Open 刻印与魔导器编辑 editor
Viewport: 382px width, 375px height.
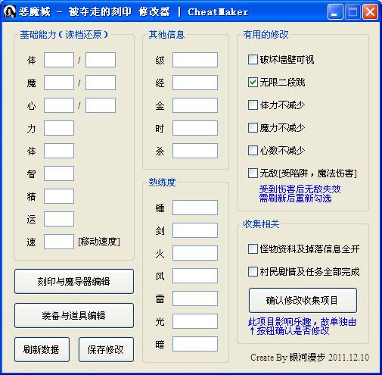(x=74, y=281)
